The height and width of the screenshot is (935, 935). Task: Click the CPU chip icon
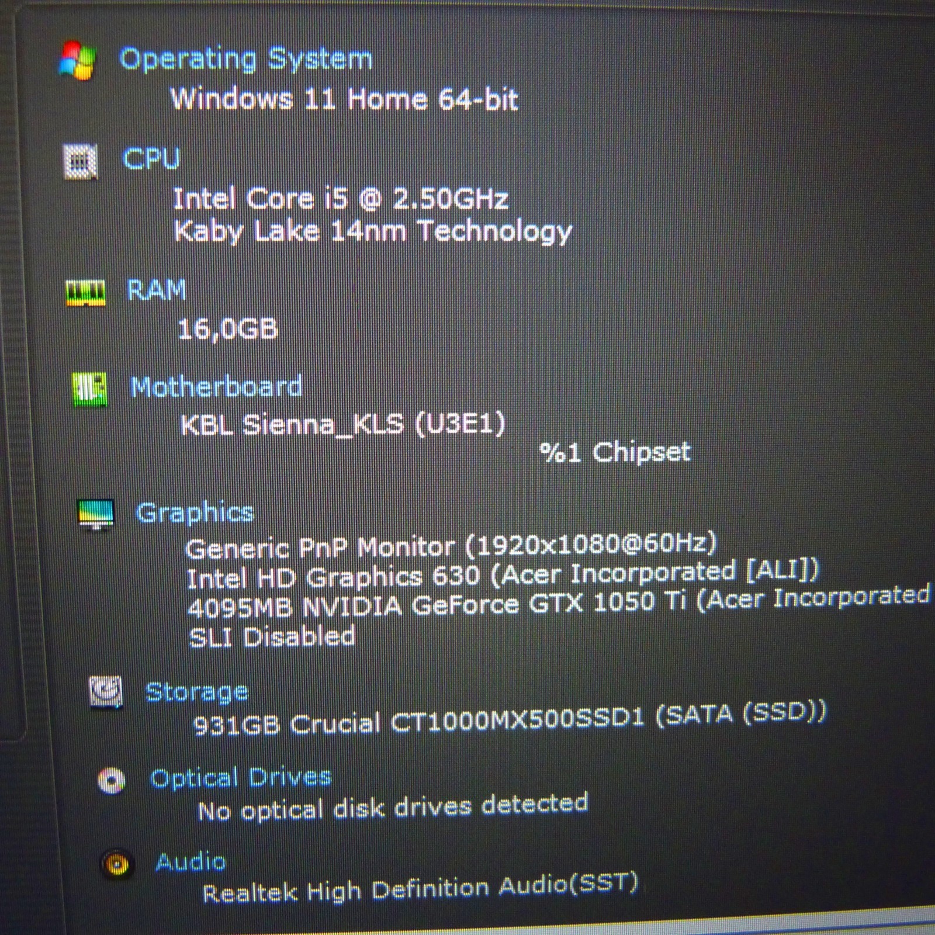(x=81, y=161)
